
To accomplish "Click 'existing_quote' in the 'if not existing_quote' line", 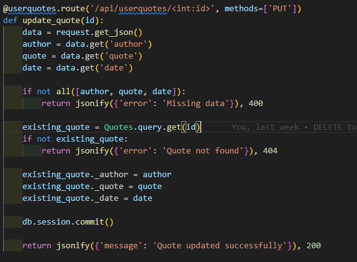I will point(89,139).
